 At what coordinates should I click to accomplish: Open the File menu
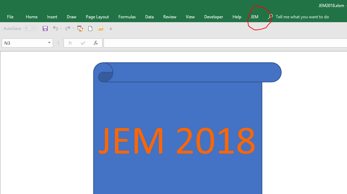tap(10, 17)
